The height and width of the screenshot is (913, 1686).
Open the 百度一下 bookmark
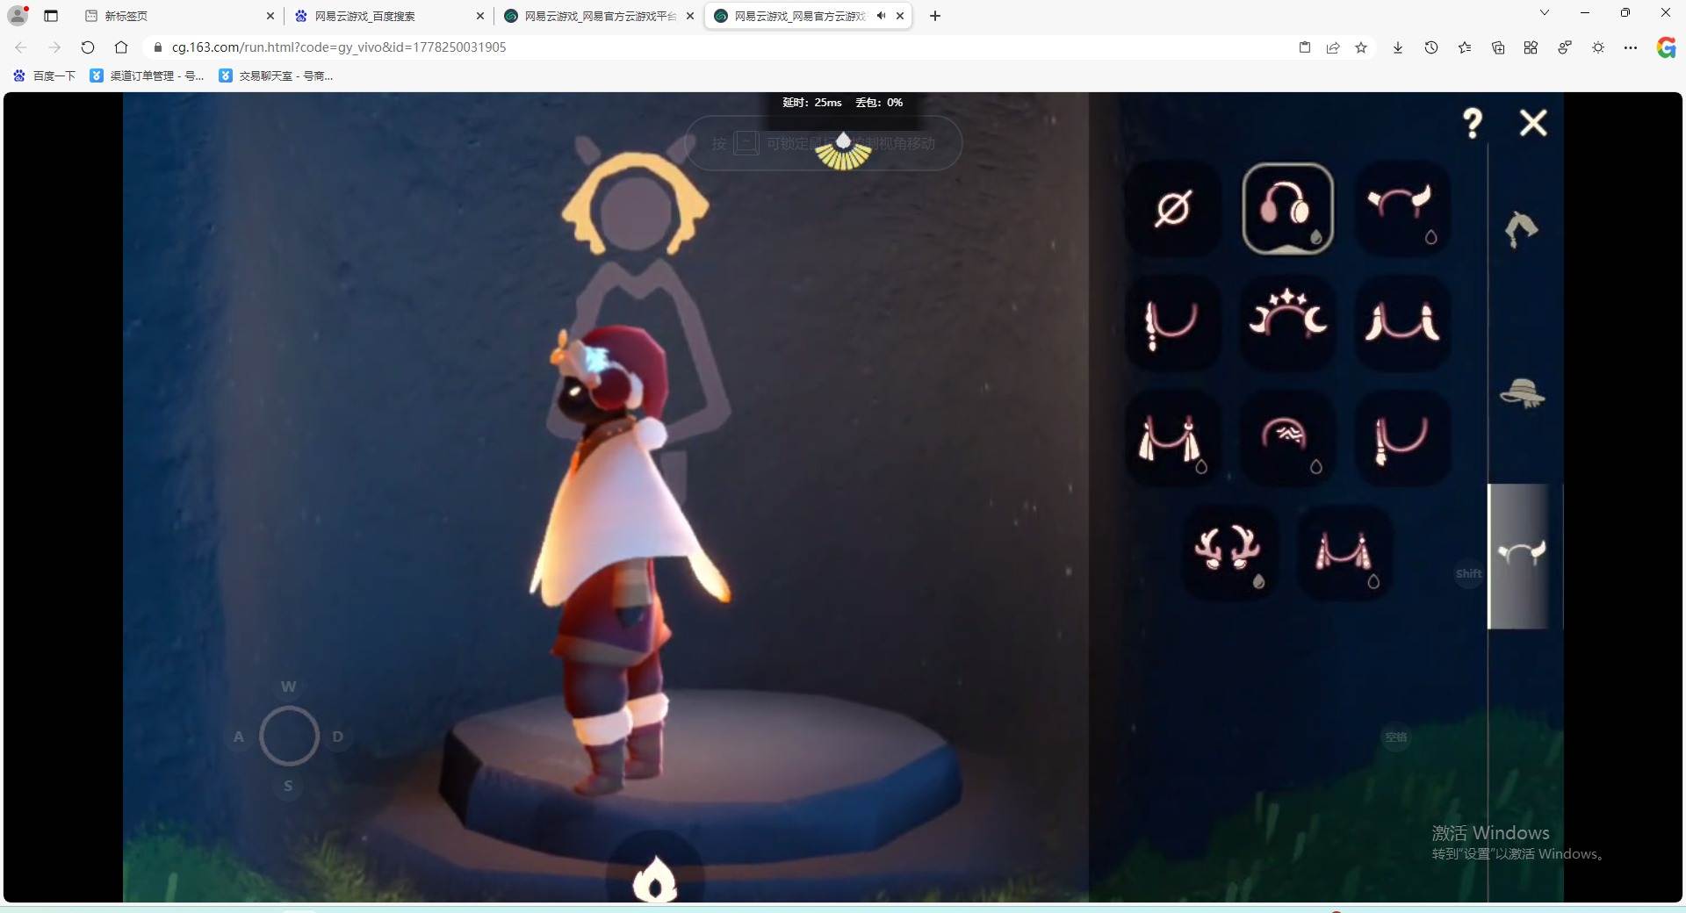coord(45,75)
